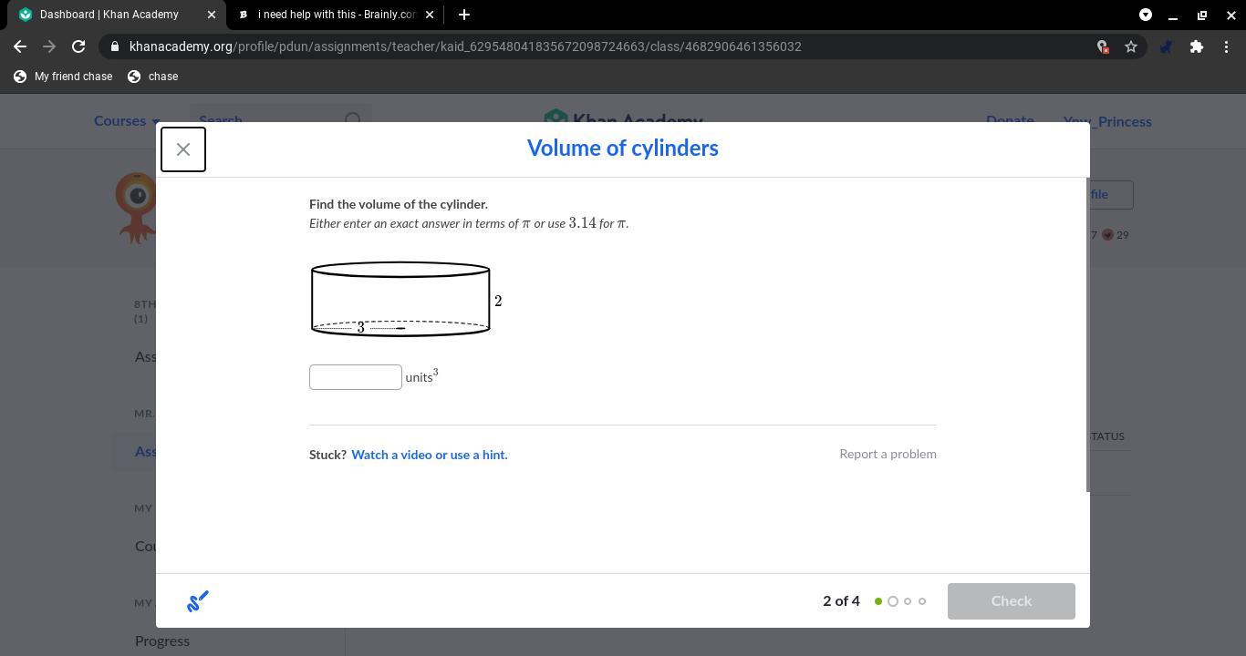Open 'Watch a video or use a hint' link
The image size is (1246, 656).
pyautogui.click(x=430, y=455)
